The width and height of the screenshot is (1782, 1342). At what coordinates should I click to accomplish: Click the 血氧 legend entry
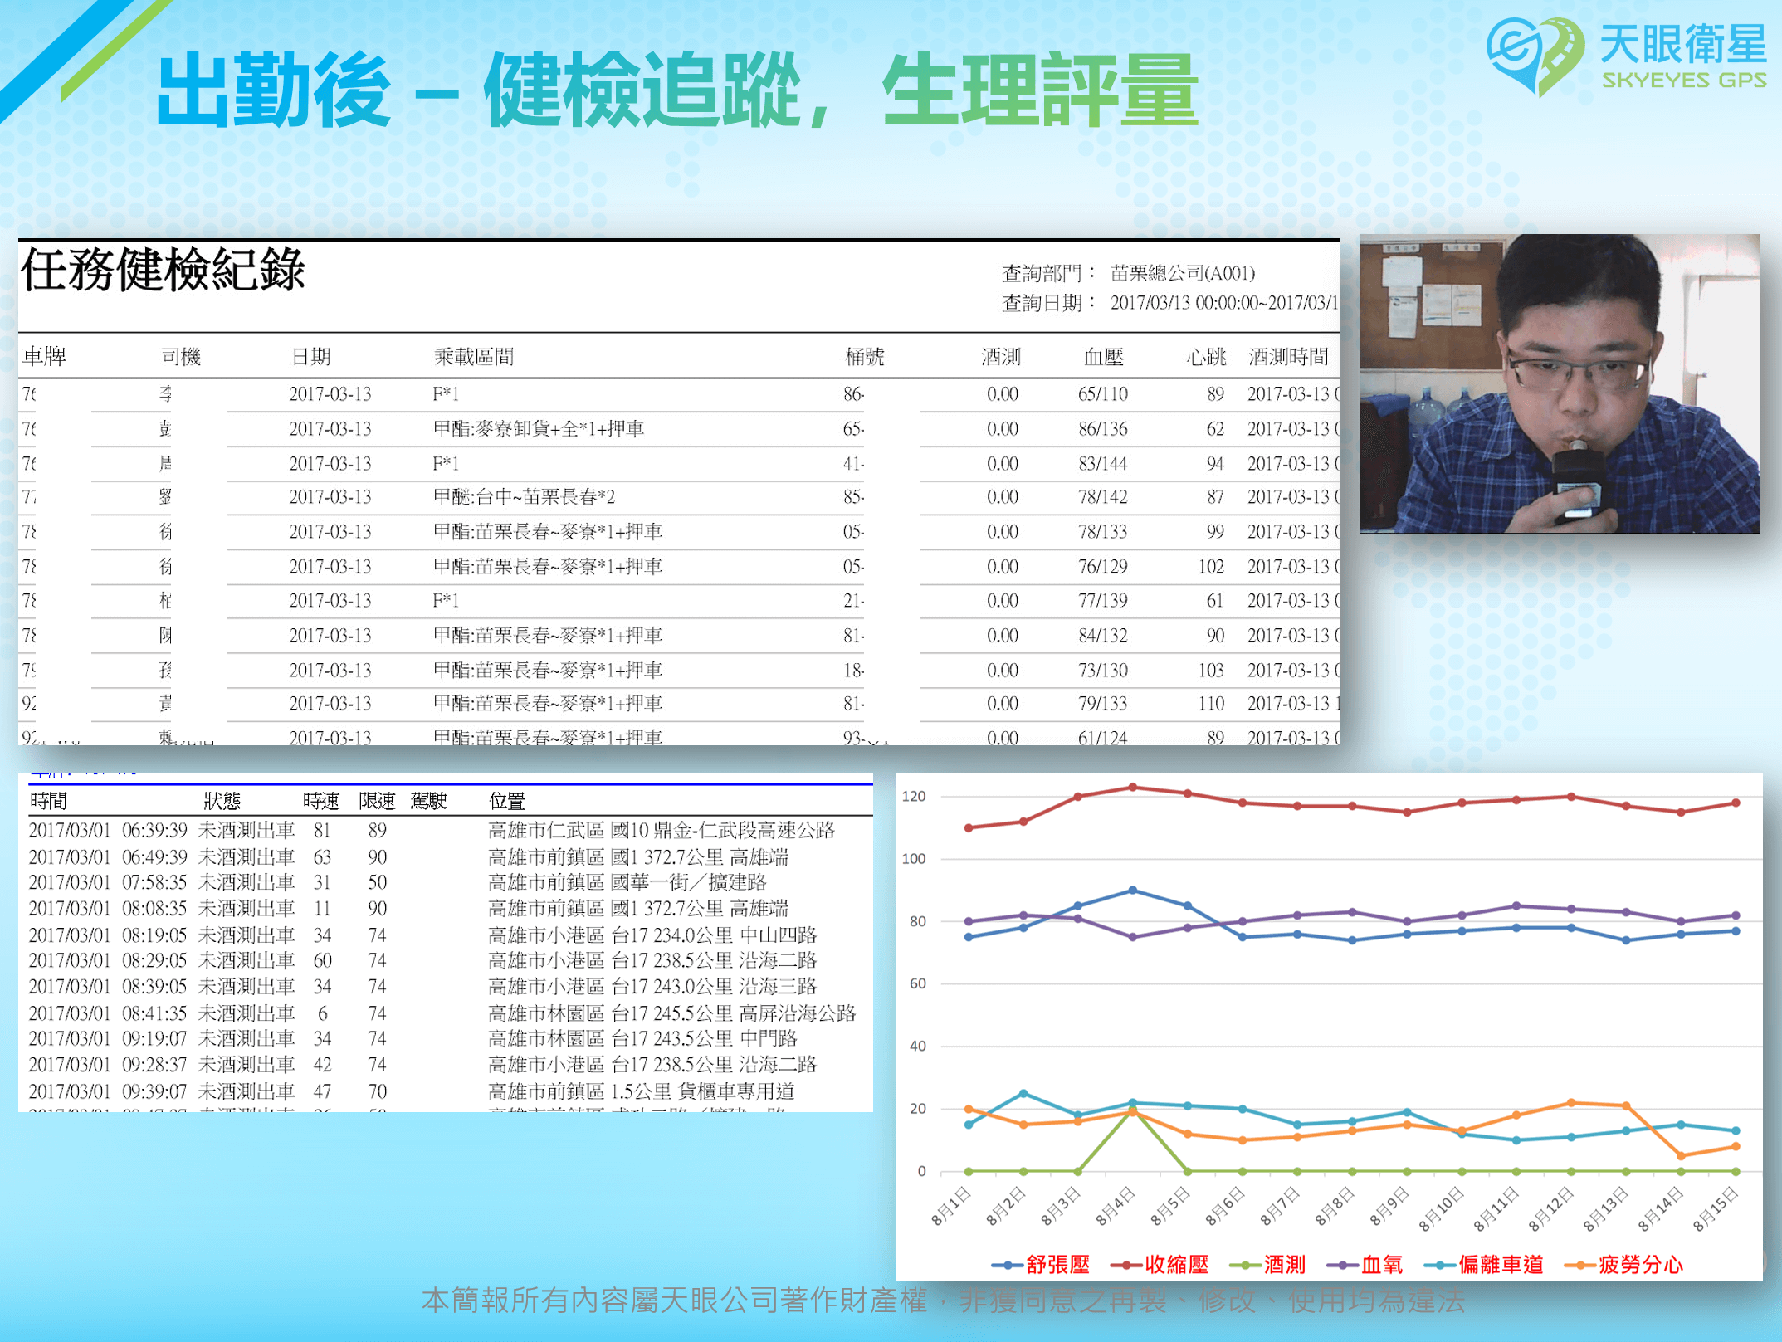[1381, 1265]
